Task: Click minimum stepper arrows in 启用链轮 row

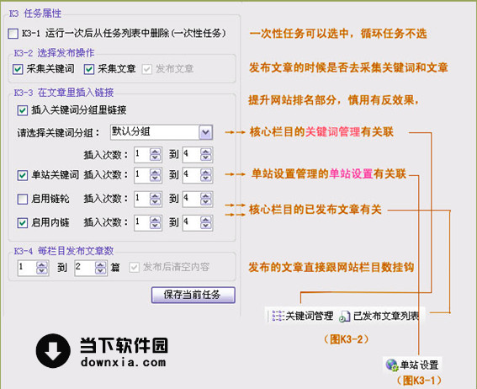Action: (155, 199)
